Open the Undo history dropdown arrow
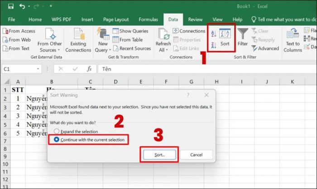Image resolution: width=317 pixels, height=189 pixels. pyautogui.click(x=29, y=6)
